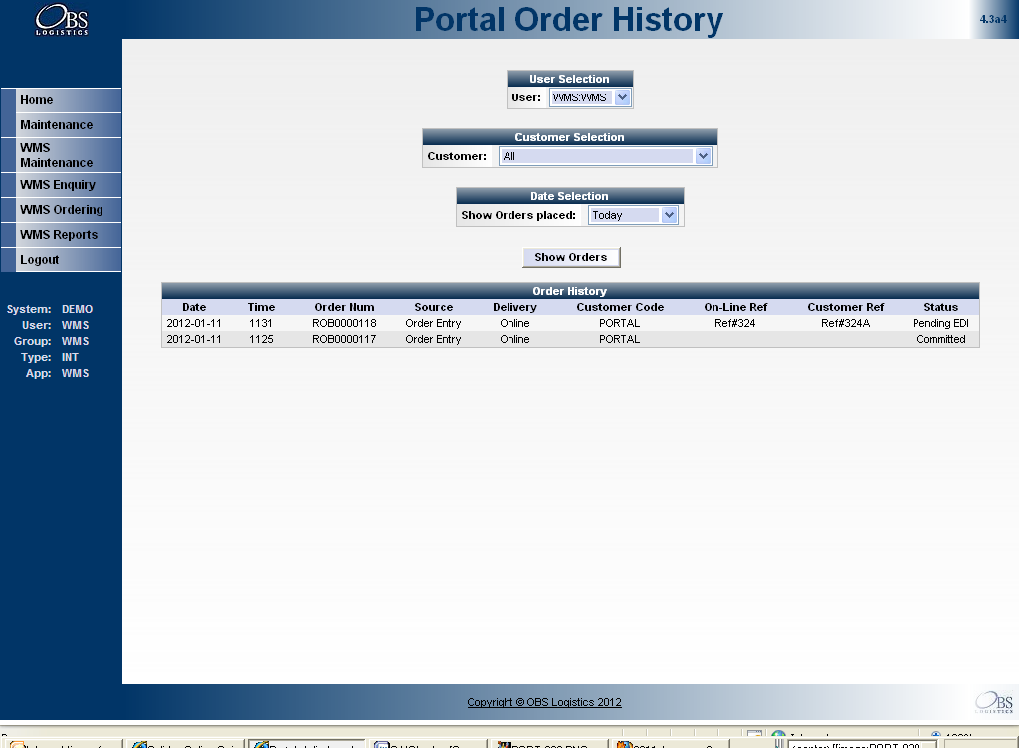Click Order Entry in the ROB0000118 row
1019x748 pixels.
pyautogui.click(x=434, y=323)
